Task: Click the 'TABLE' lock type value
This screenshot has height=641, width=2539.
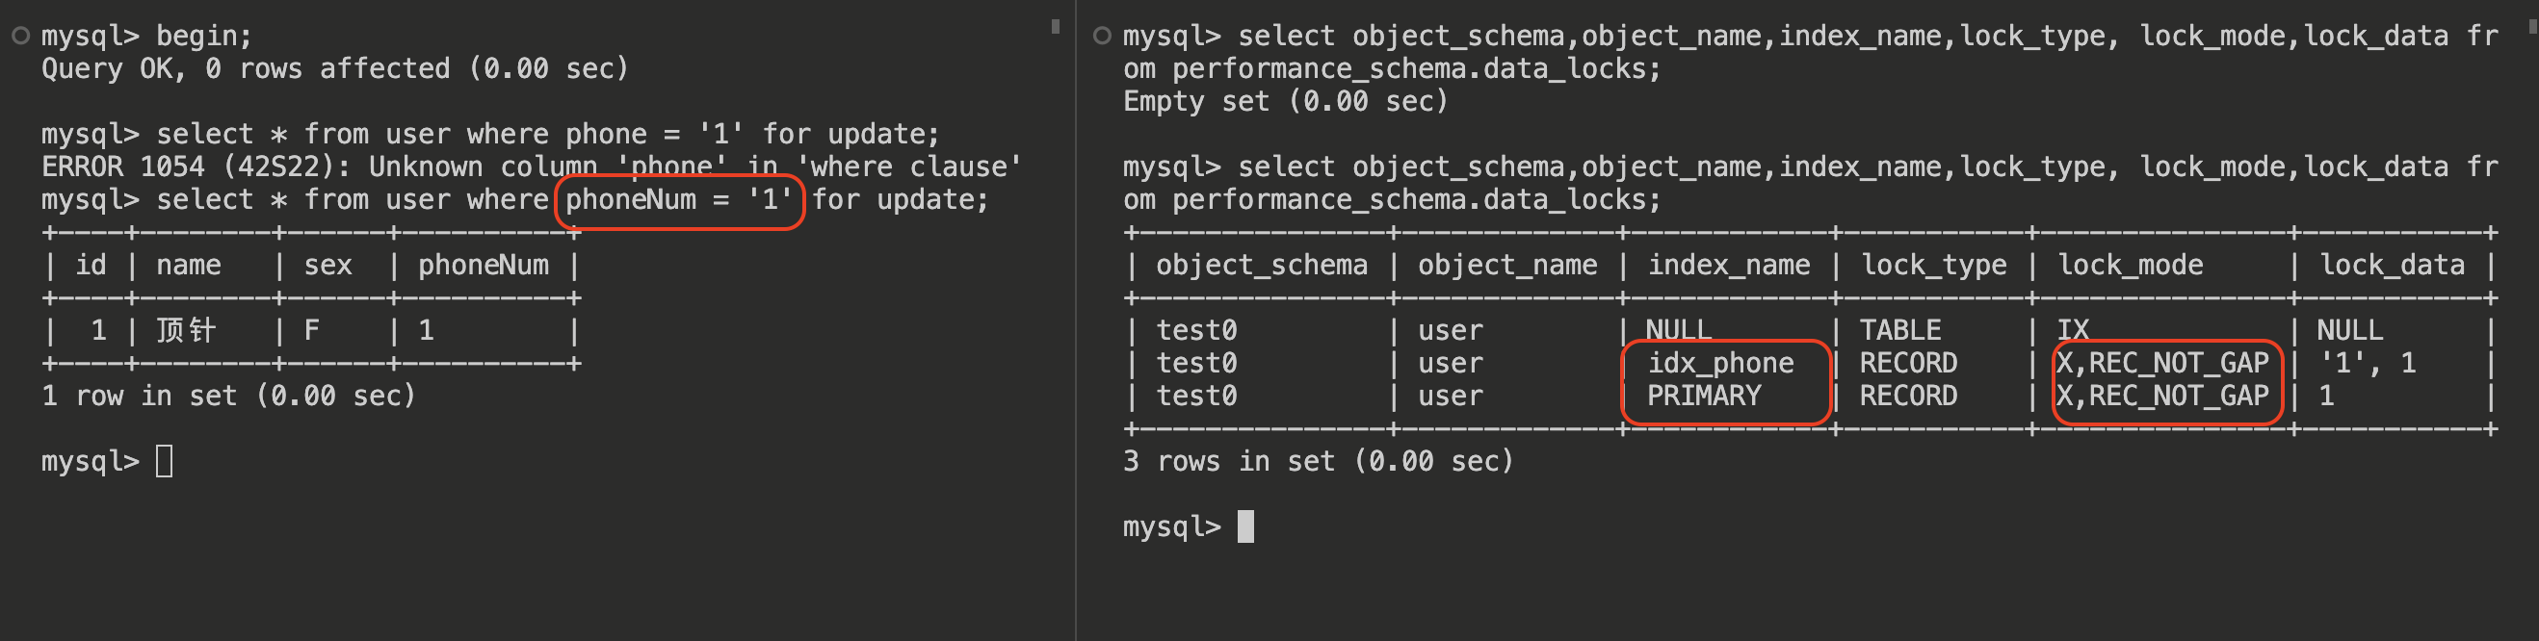Action: [x=1899, y=330]
